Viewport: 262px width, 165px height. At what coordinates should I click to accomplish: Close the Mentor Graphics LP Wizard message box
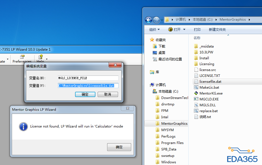coord(128,109)
